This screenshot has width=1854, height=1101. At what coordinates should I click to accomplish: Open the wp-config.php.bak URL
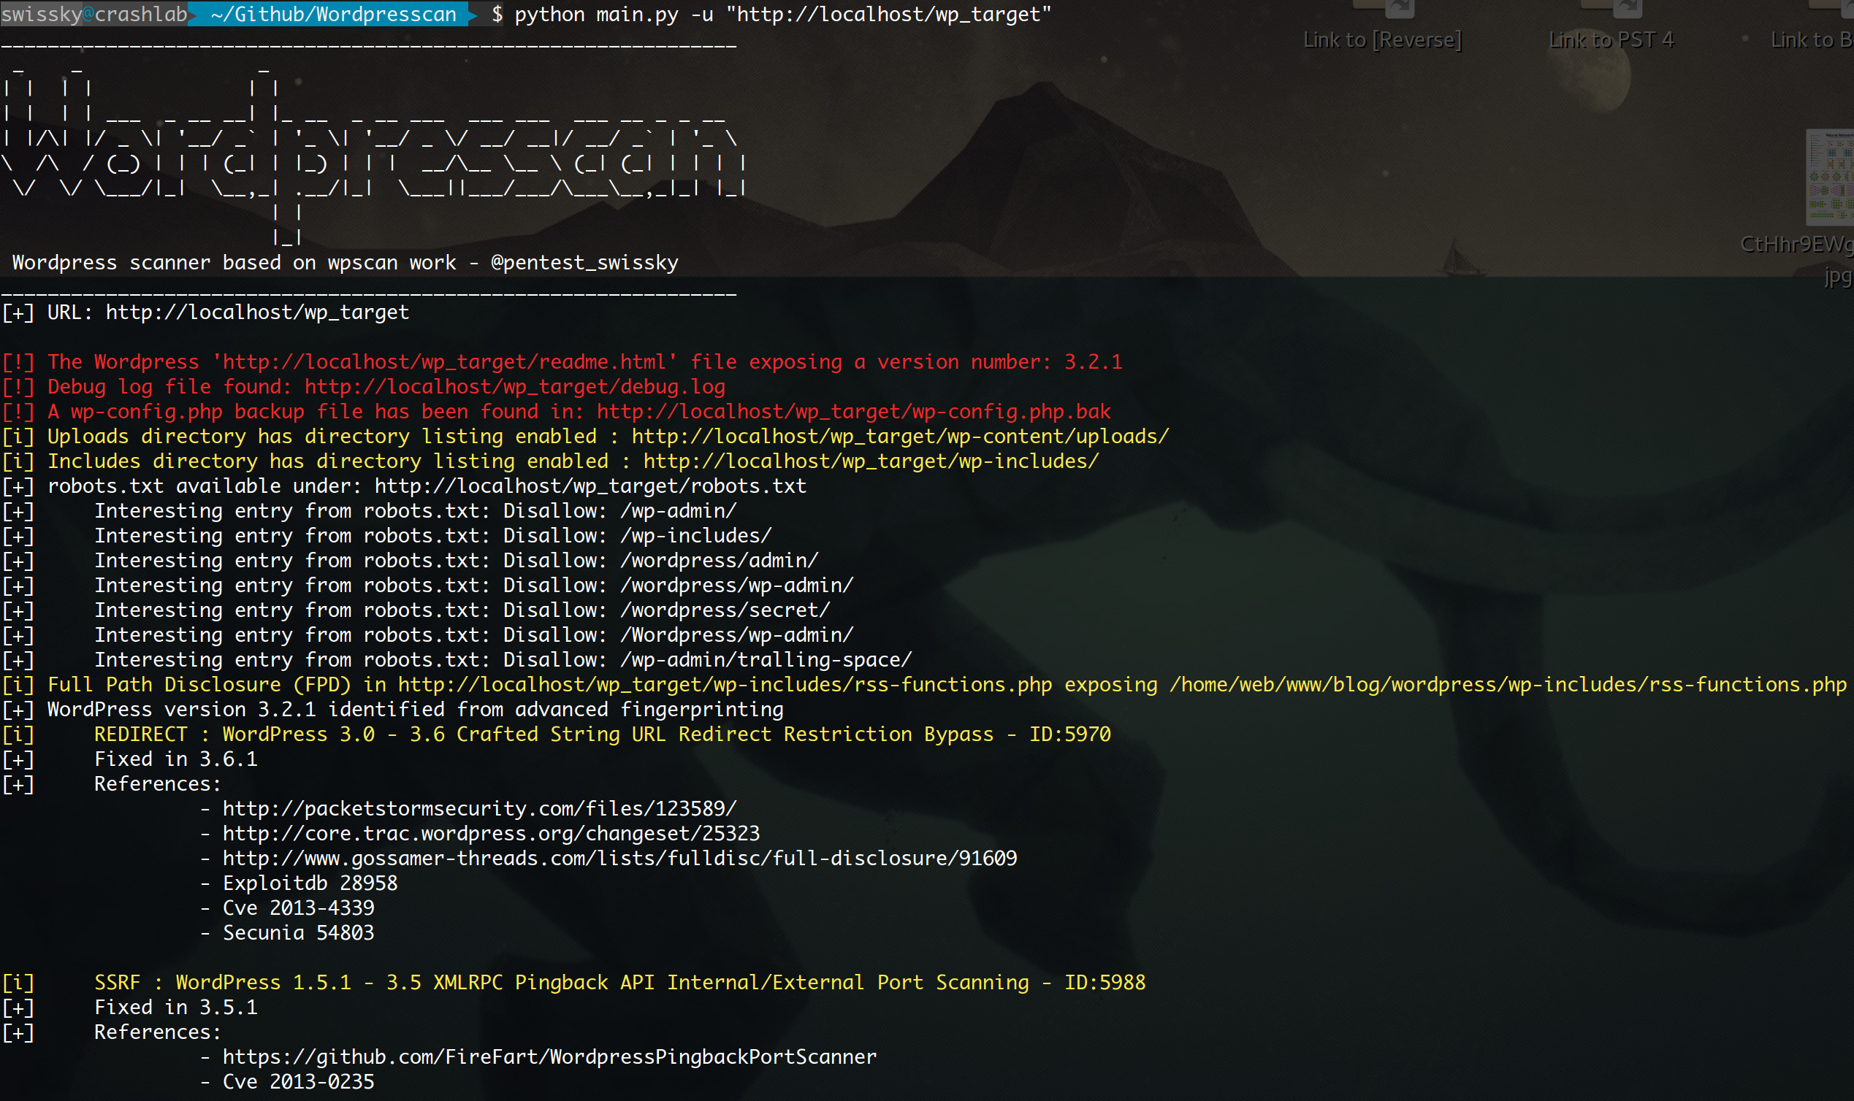(x=853, y=412)
